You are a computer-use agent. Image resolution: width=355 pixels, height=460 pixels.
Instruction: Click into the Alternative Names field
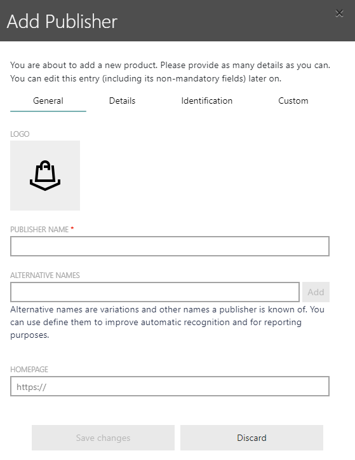point(155,292)
